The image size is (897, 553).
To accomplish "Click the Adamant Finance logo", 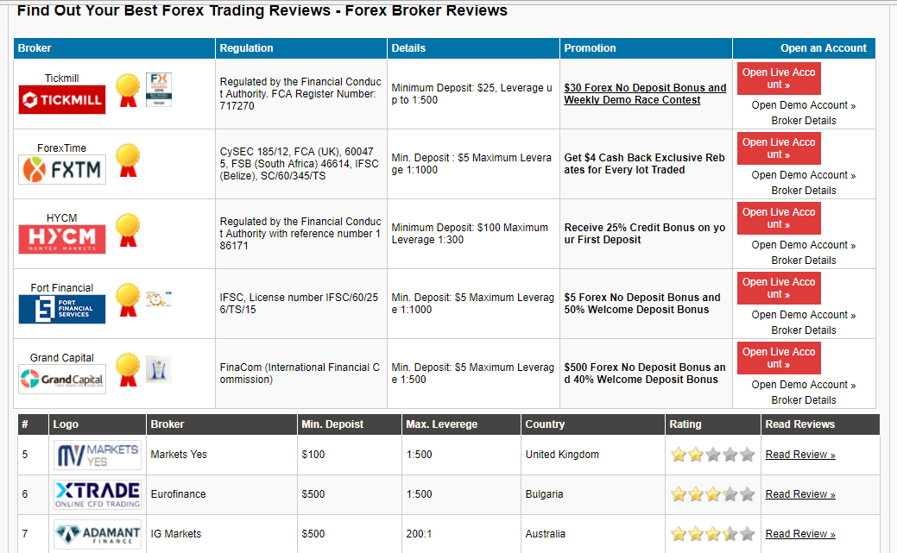I will pos(98,533).
